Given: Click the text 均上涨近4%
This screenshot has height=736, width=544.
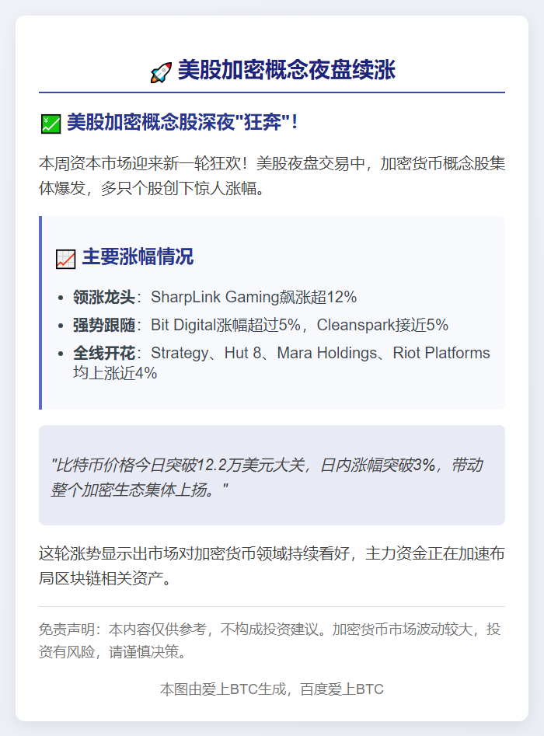Looking at the screenshot, I should click(x=115, y=373).
